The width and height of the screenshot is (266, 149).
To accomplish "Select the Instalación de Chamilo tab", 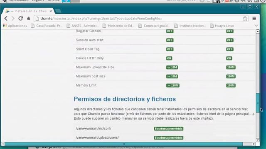I will click(x=29, y=11).
